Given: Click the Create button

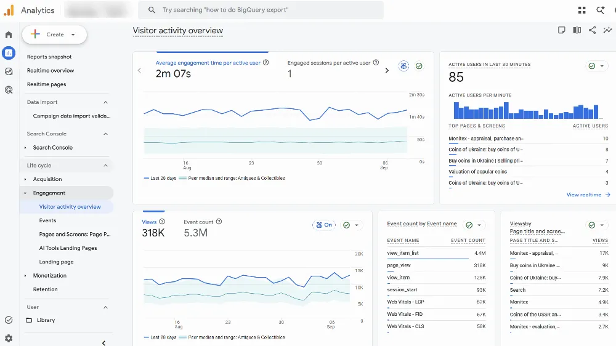Looking at the screenshot, I should click(55, 34).
